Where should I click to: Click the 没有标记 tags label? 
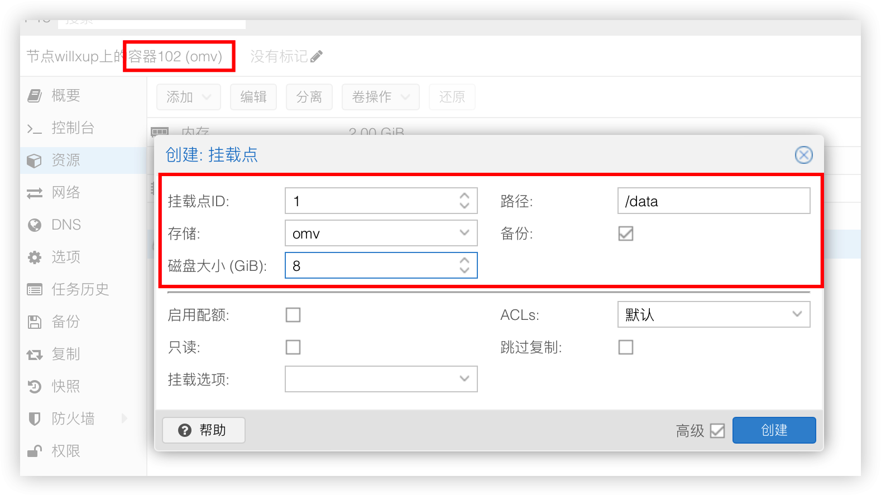pyautogui.click(x=279, y=56)
